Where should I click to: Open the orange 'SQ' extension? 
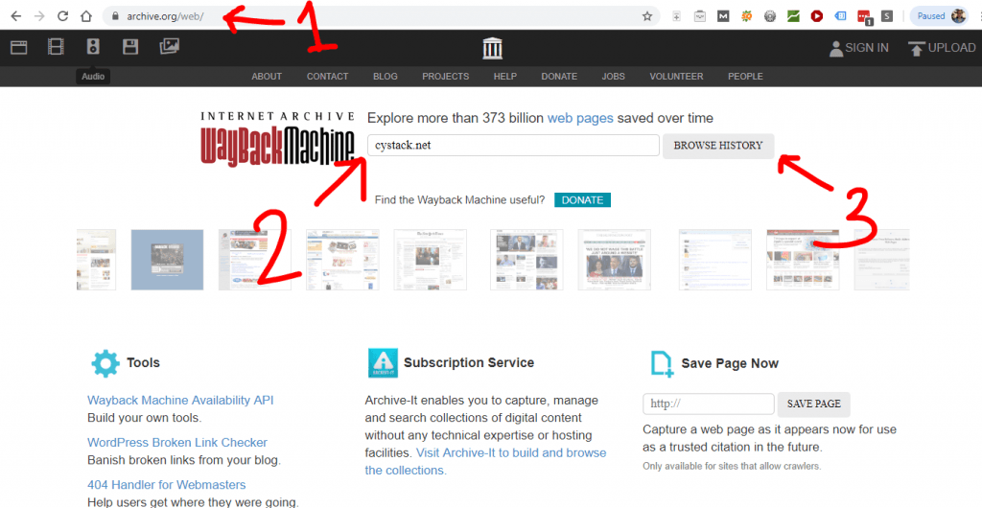click(746, 17)
